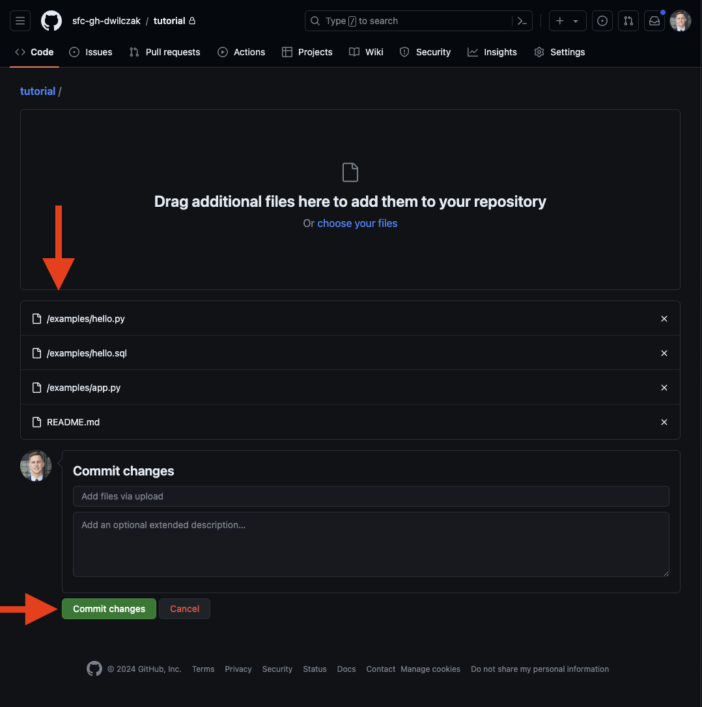Focus the commit message input field
Viewport: 702px width, 707px height.
(x=371, y=496)
